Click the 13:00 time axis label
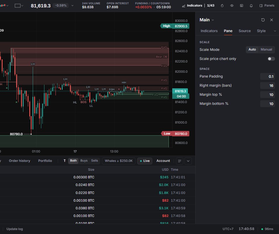The image size is (279, 234). coord(114,151)
